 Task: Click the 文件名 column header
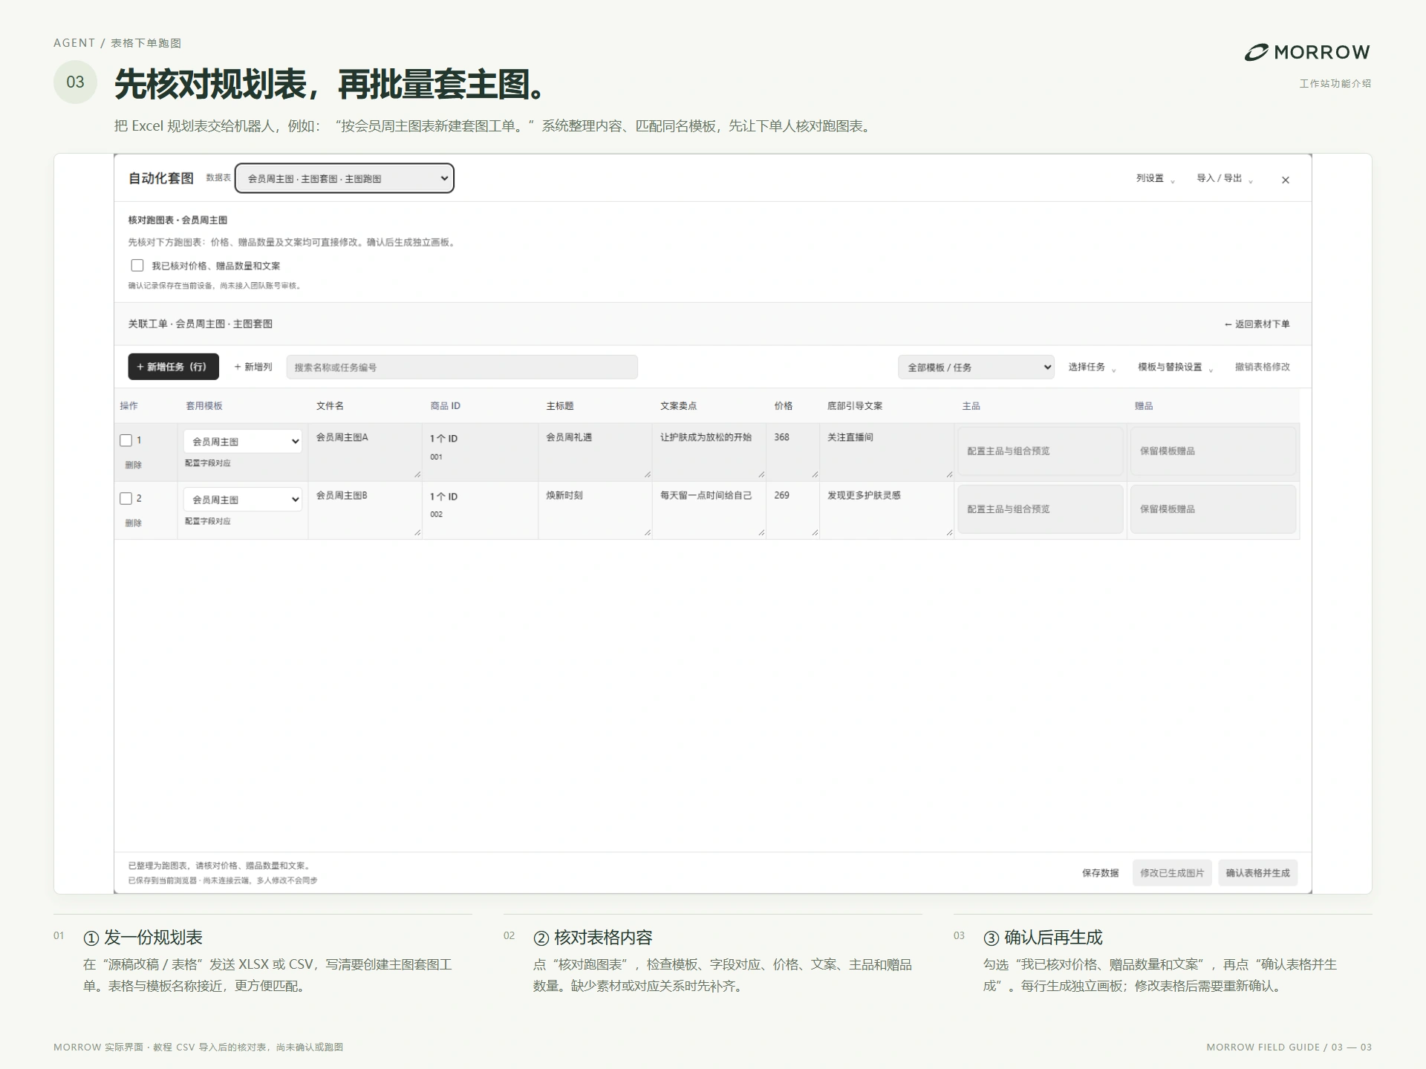[x=330, y=406]
